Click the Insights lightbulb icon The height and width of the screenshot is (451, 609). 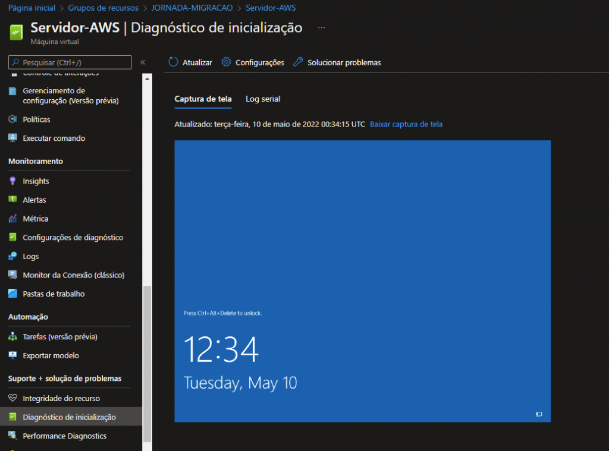coord(12,181)
